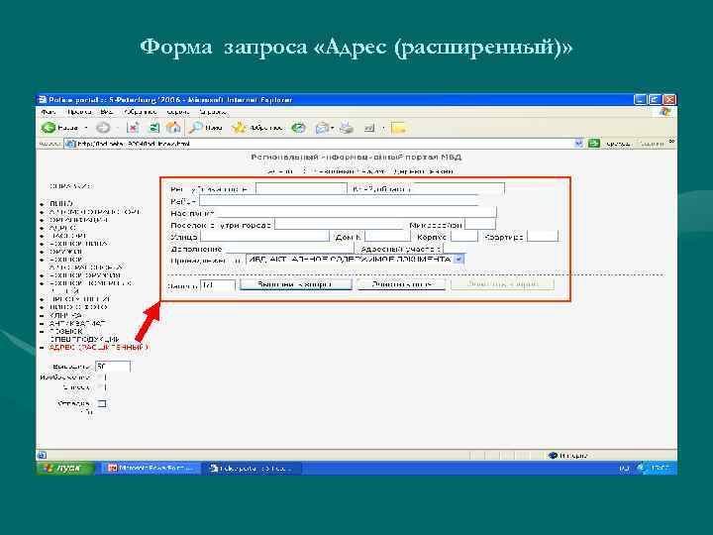
Task: Open the 'АВТОМОТОТРАНСПОРТ' sidebar link
Action: coord(95,212)
